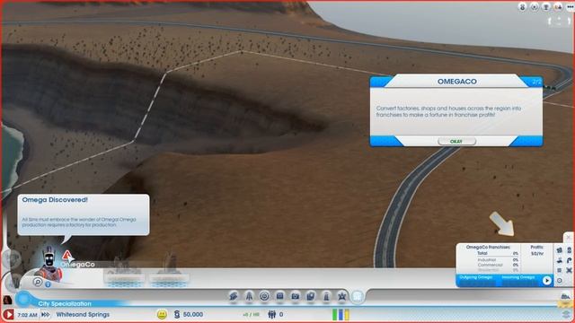Open the medal achievements icon in the top bar

(522, 7)
